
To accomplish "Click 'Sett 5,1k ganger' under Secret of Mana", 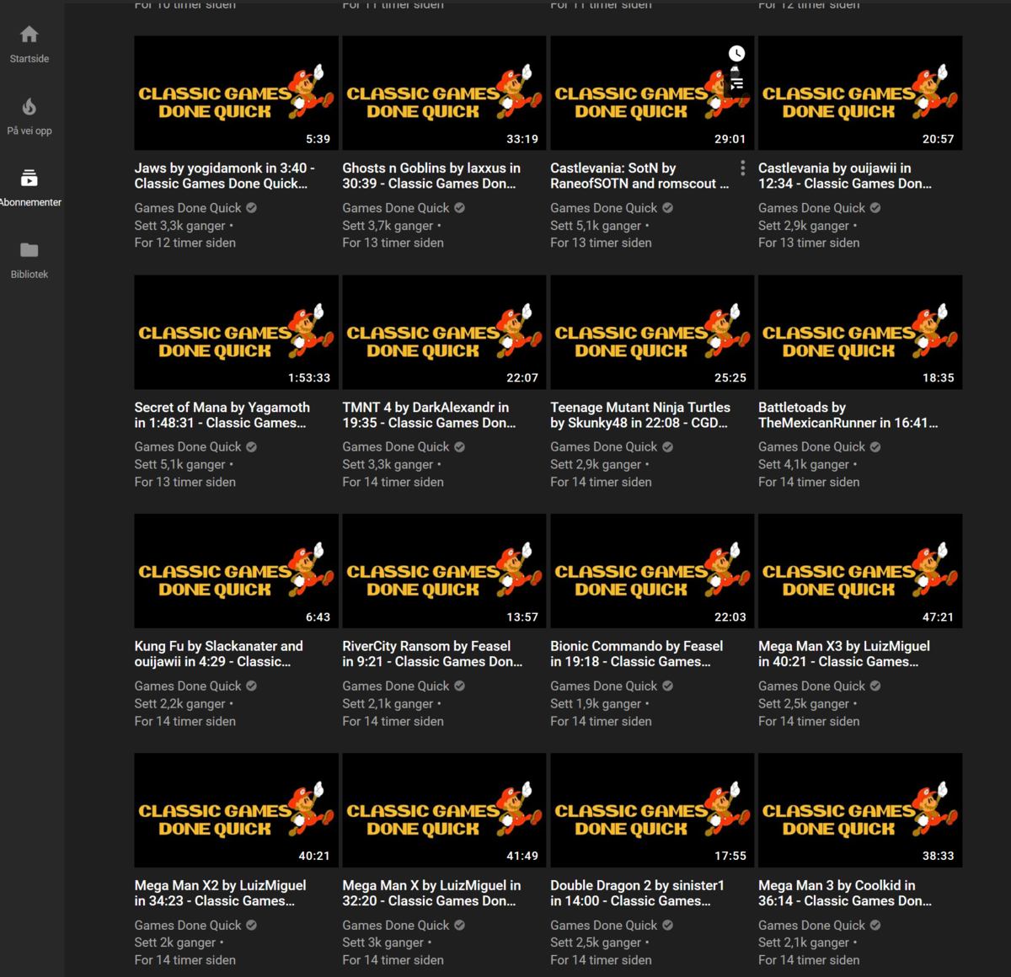I will click(180, 465).
